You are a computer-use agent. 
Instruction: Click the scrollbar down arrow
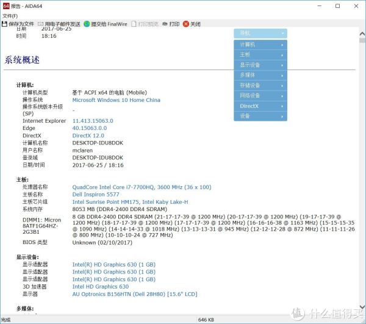coord(362,307)
